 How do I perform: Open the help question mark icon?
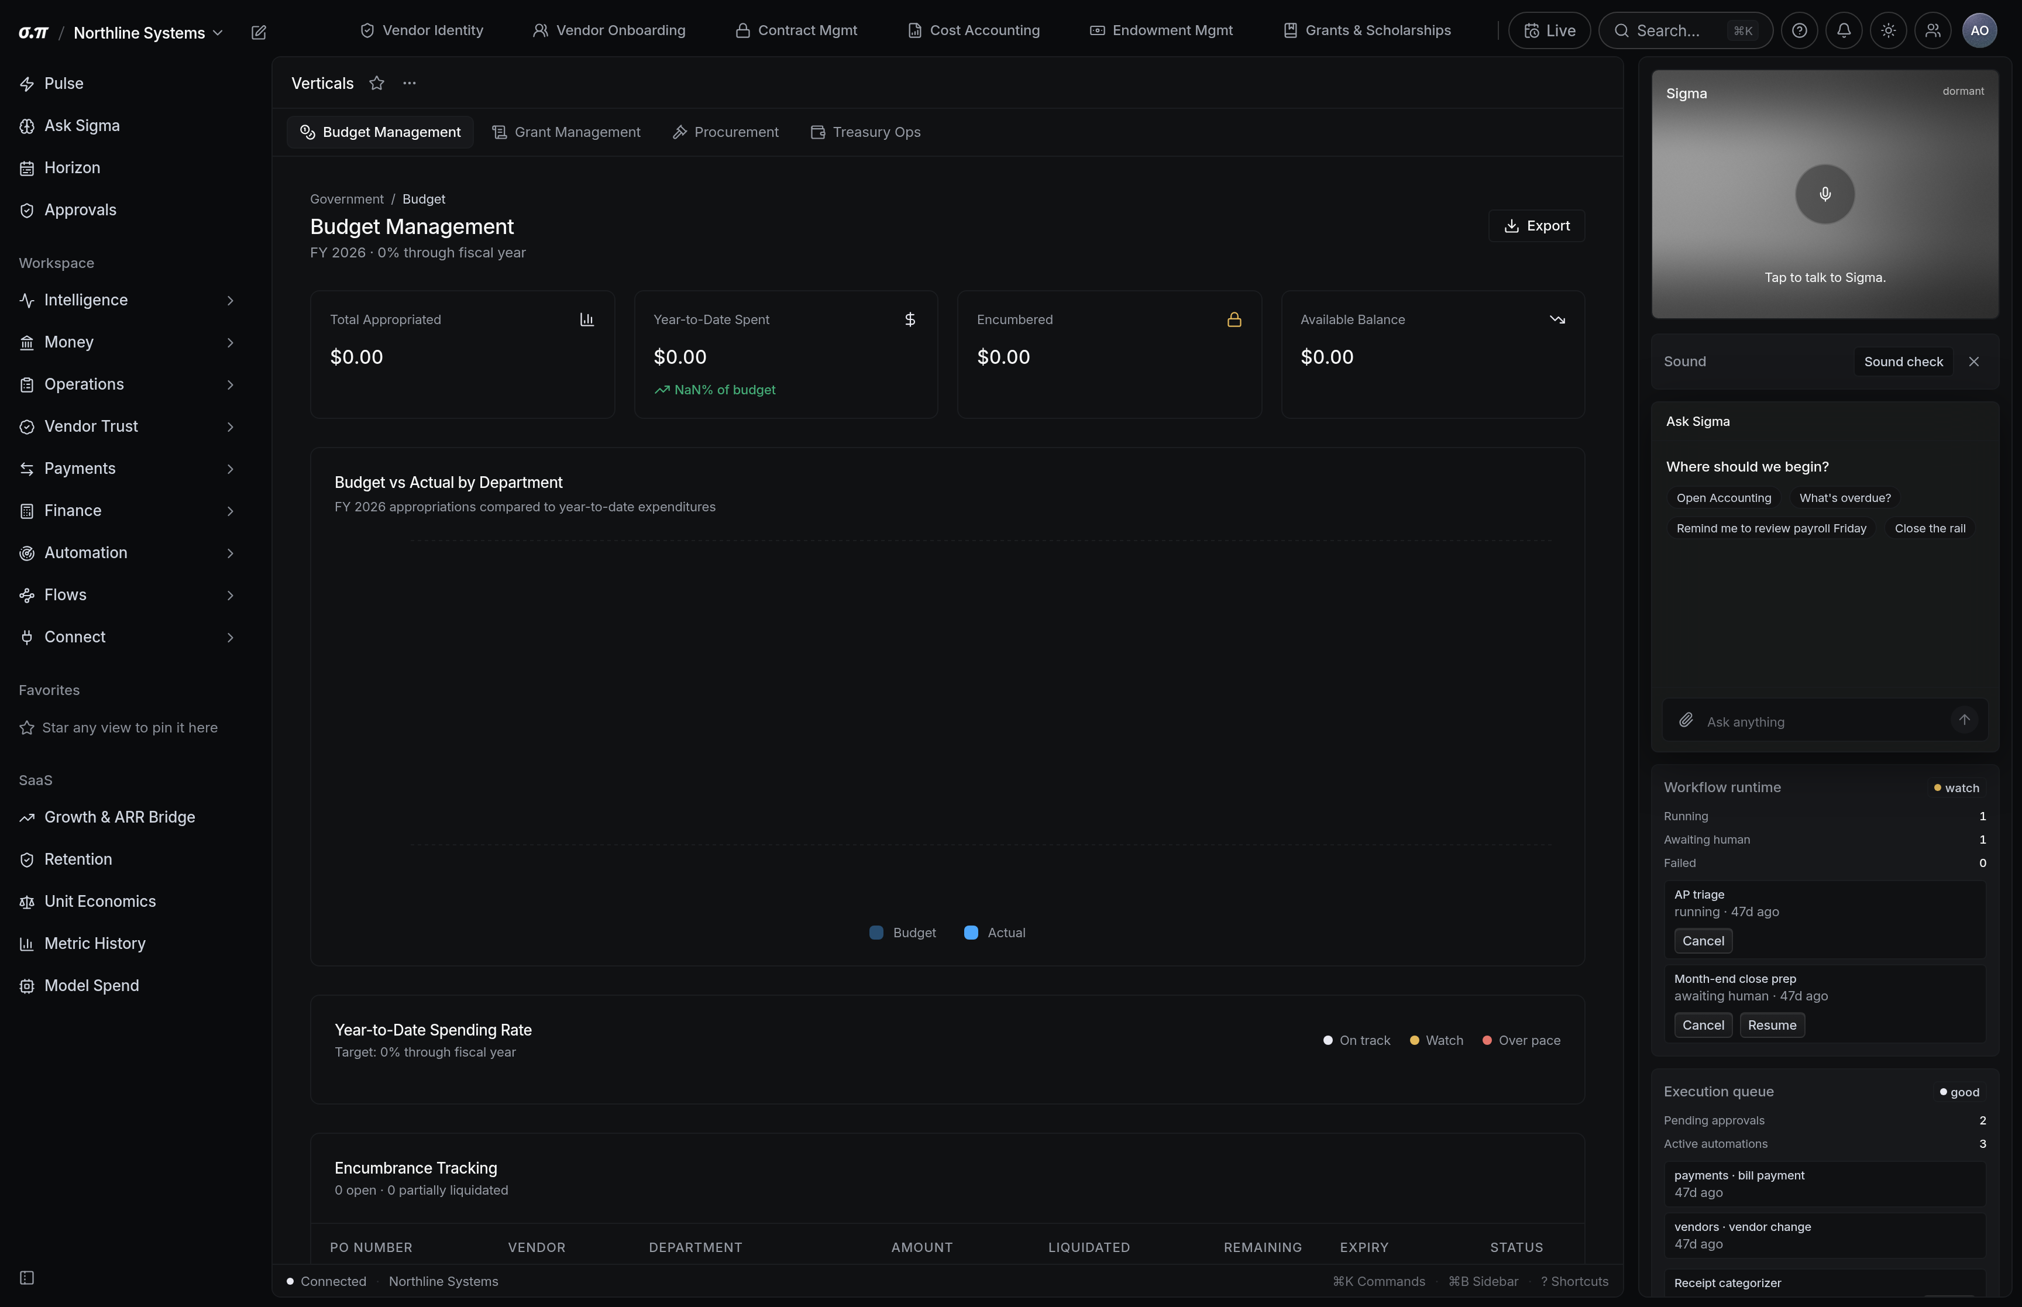point(1799,30)
